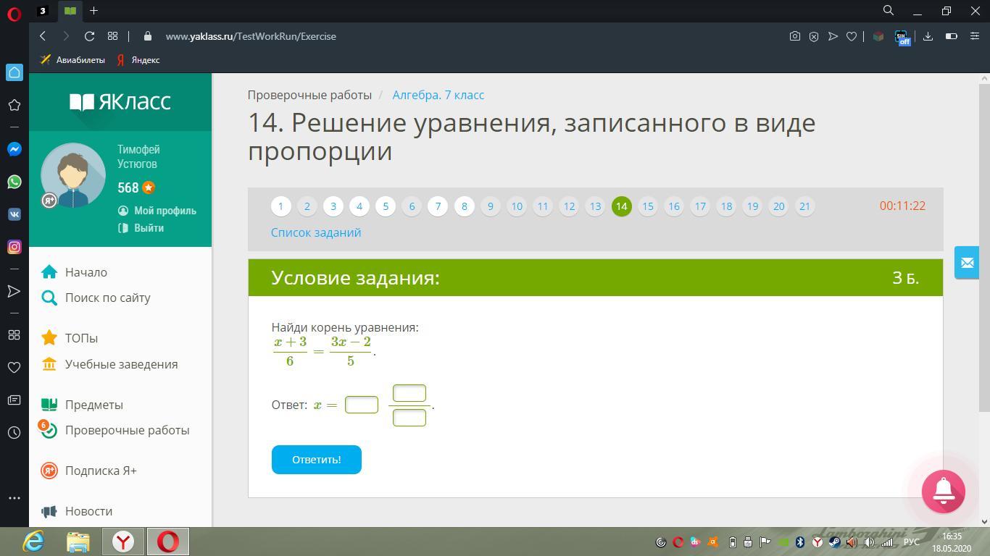
Task: Click the browser search magnifier icon
Action: coord(888,10)
